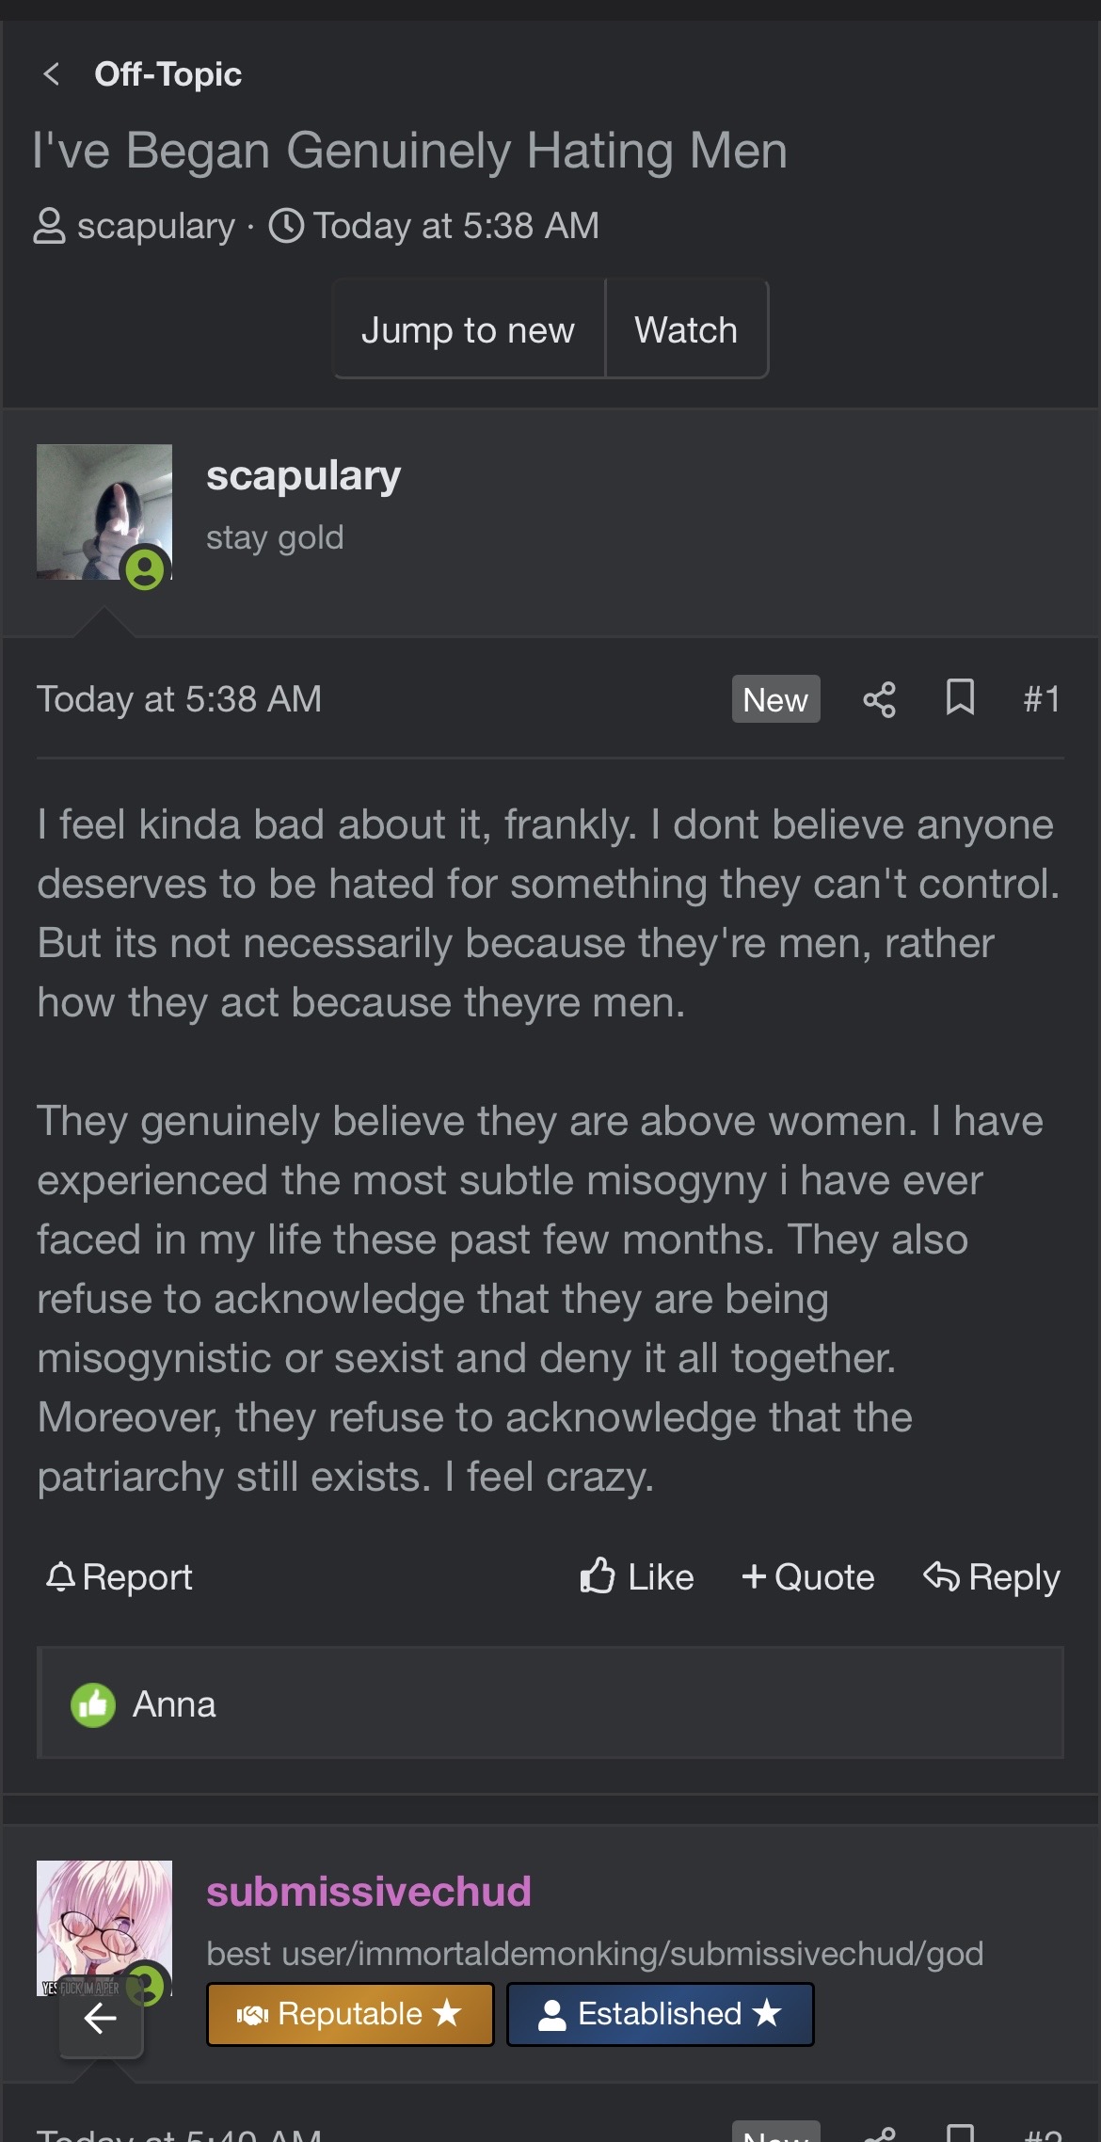Bookmark the first post

[960, 698]
